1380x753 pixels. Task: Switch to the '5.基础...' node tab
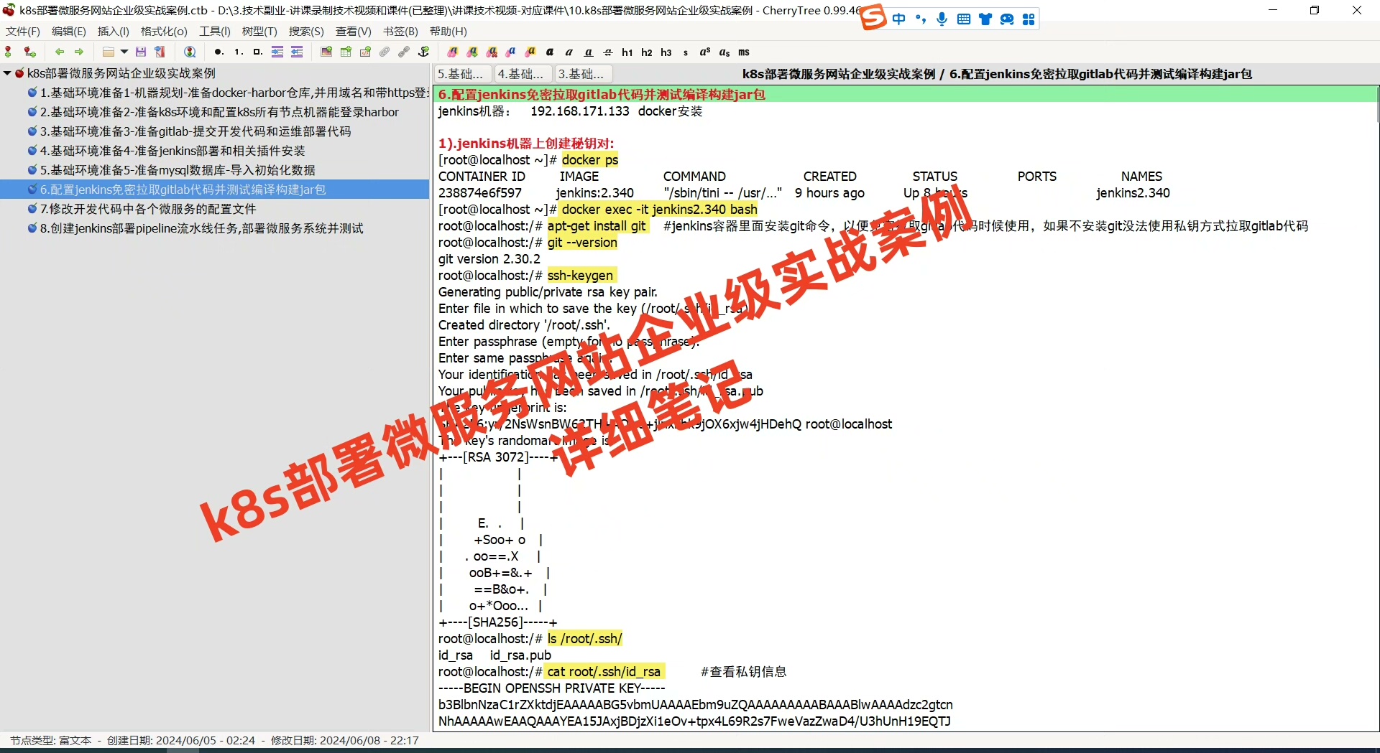click(x=463, y=74)
